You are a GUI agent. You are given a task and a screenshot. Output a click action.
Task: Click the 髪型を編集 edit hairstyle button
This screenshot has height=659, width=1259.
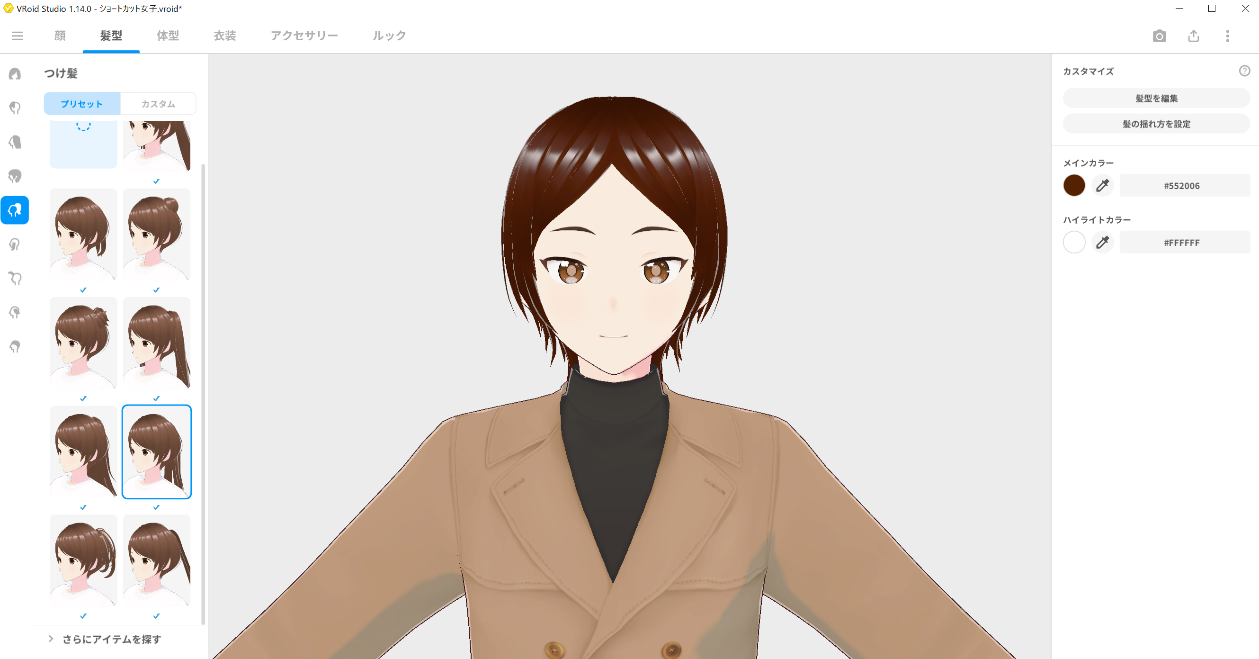click(1156, 98)
